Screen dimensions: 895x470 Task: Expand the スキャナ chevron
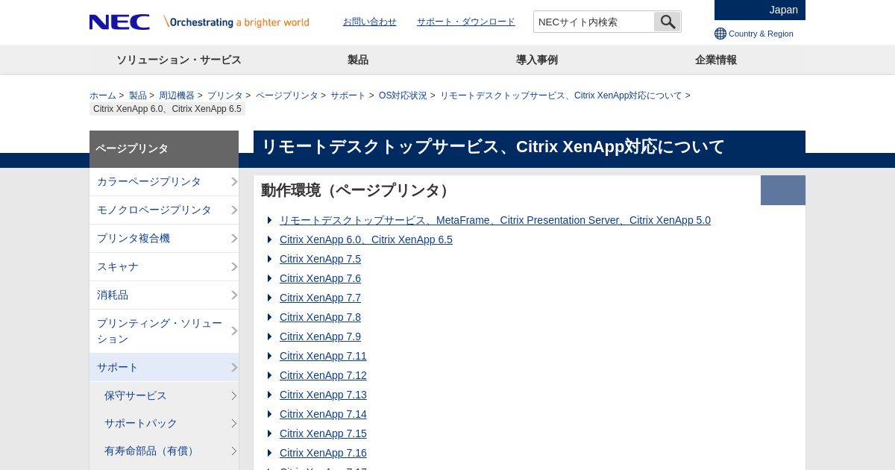click(x=233, y=267)
